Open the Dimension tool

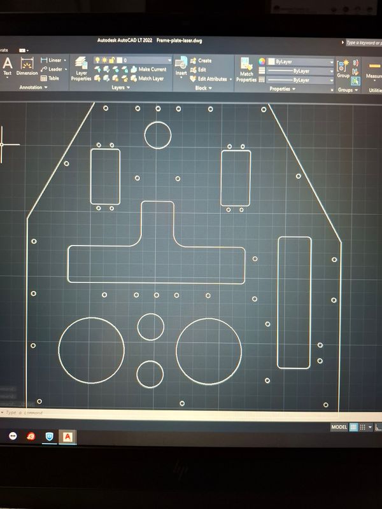click(x=27, y=66)
